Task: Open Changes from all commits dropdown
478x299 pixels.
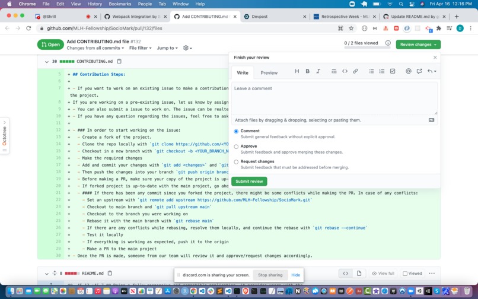Action: click(x=95, y=48)
